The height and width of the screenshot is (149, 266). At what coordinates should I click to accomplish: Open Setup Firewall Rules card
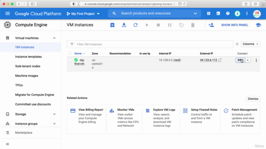click(200, 116)
